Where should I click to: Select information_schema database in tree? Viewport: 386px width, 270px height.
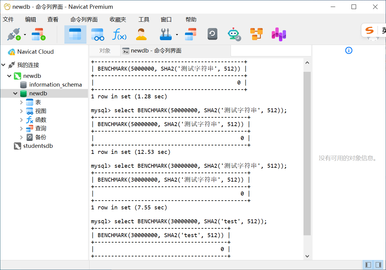tap(55, 85)
